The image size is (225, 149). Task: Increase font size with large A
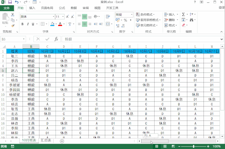67,17
